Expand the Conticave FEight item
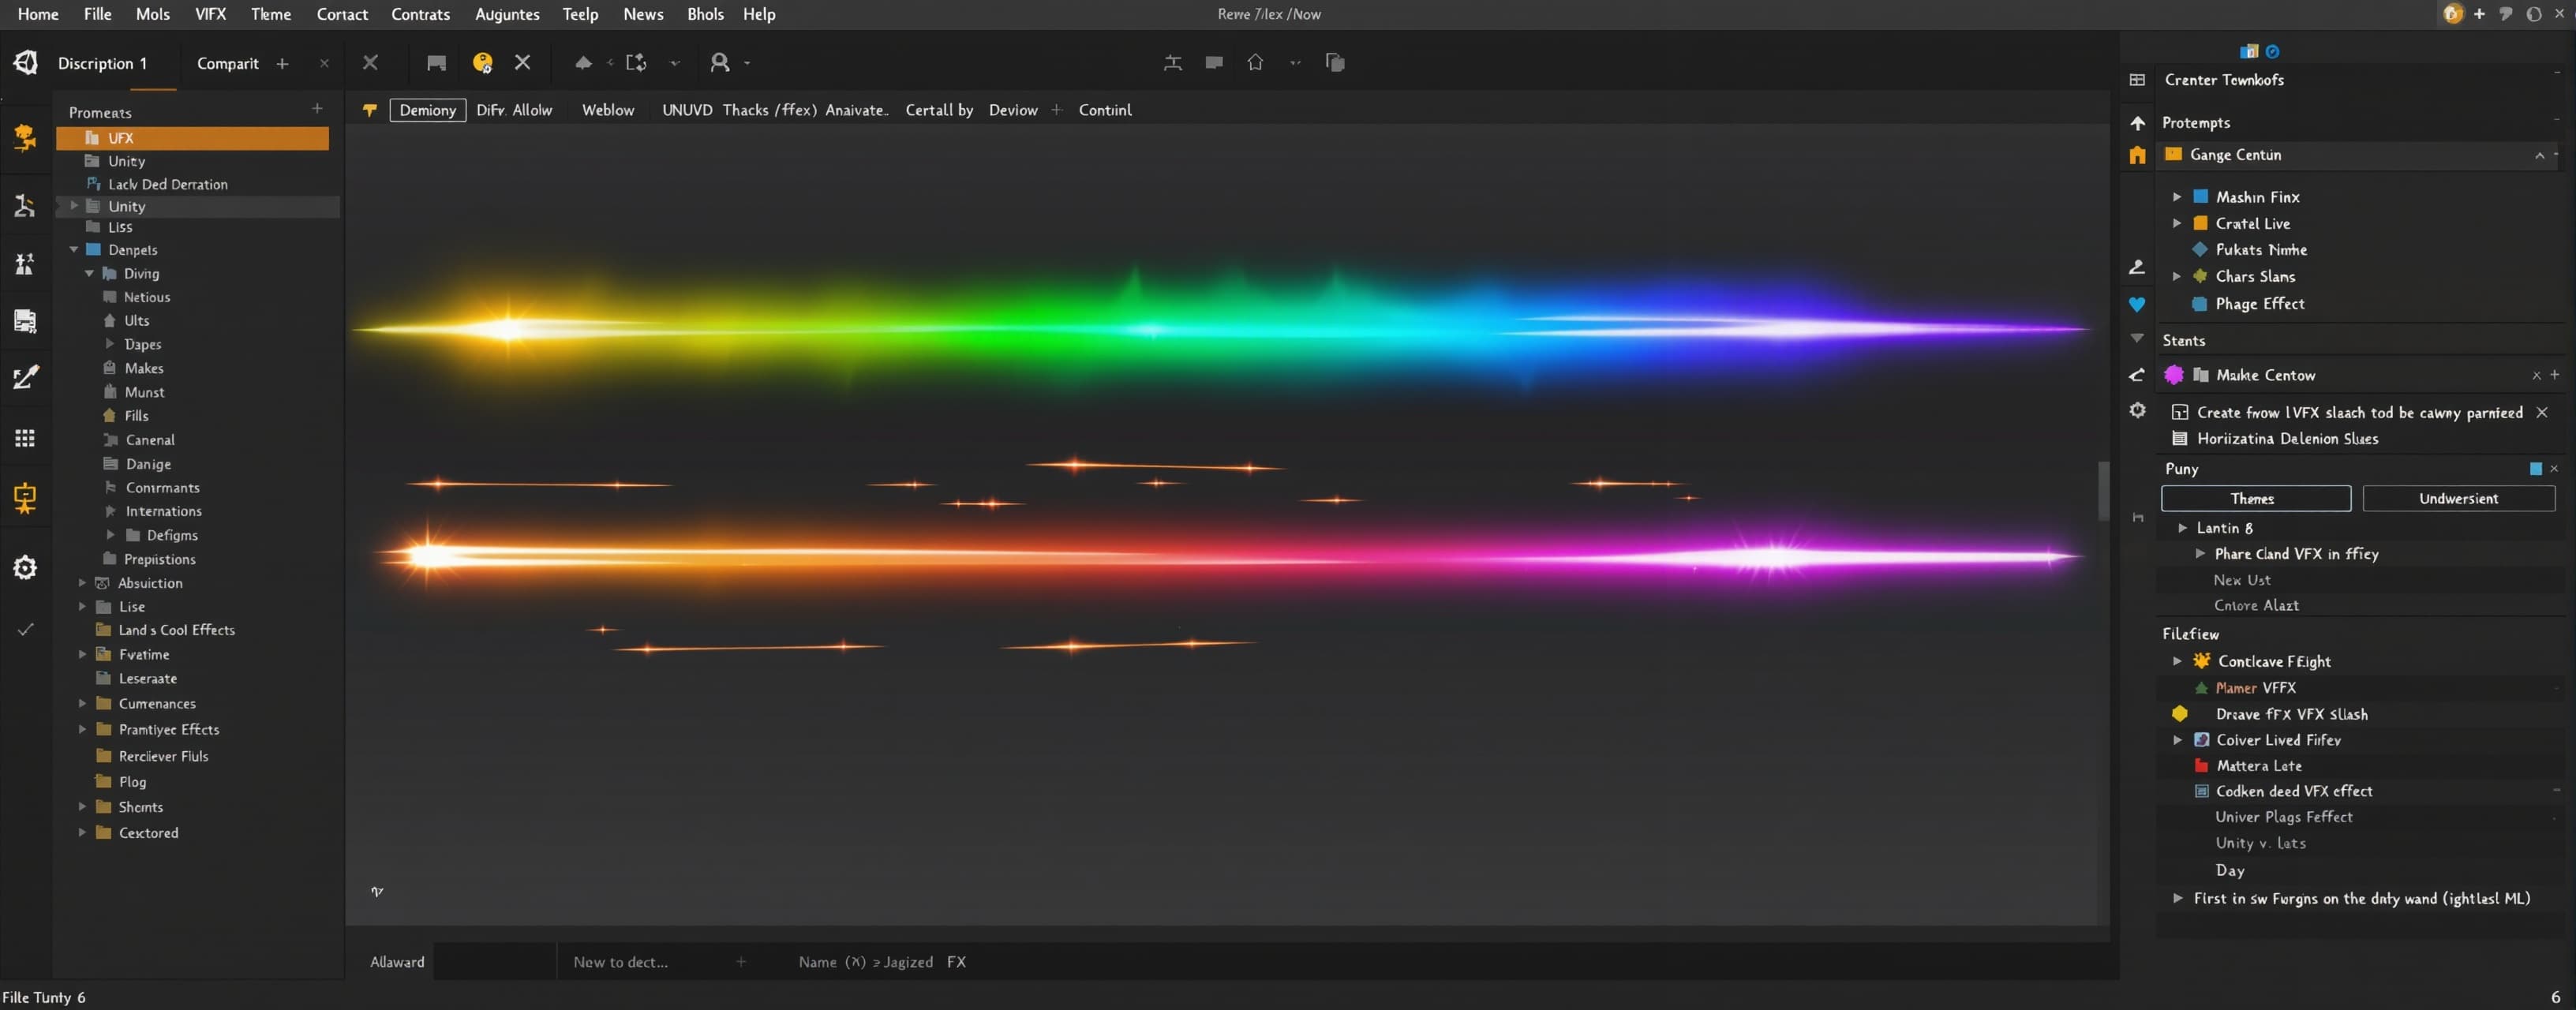 point(2177,661)
